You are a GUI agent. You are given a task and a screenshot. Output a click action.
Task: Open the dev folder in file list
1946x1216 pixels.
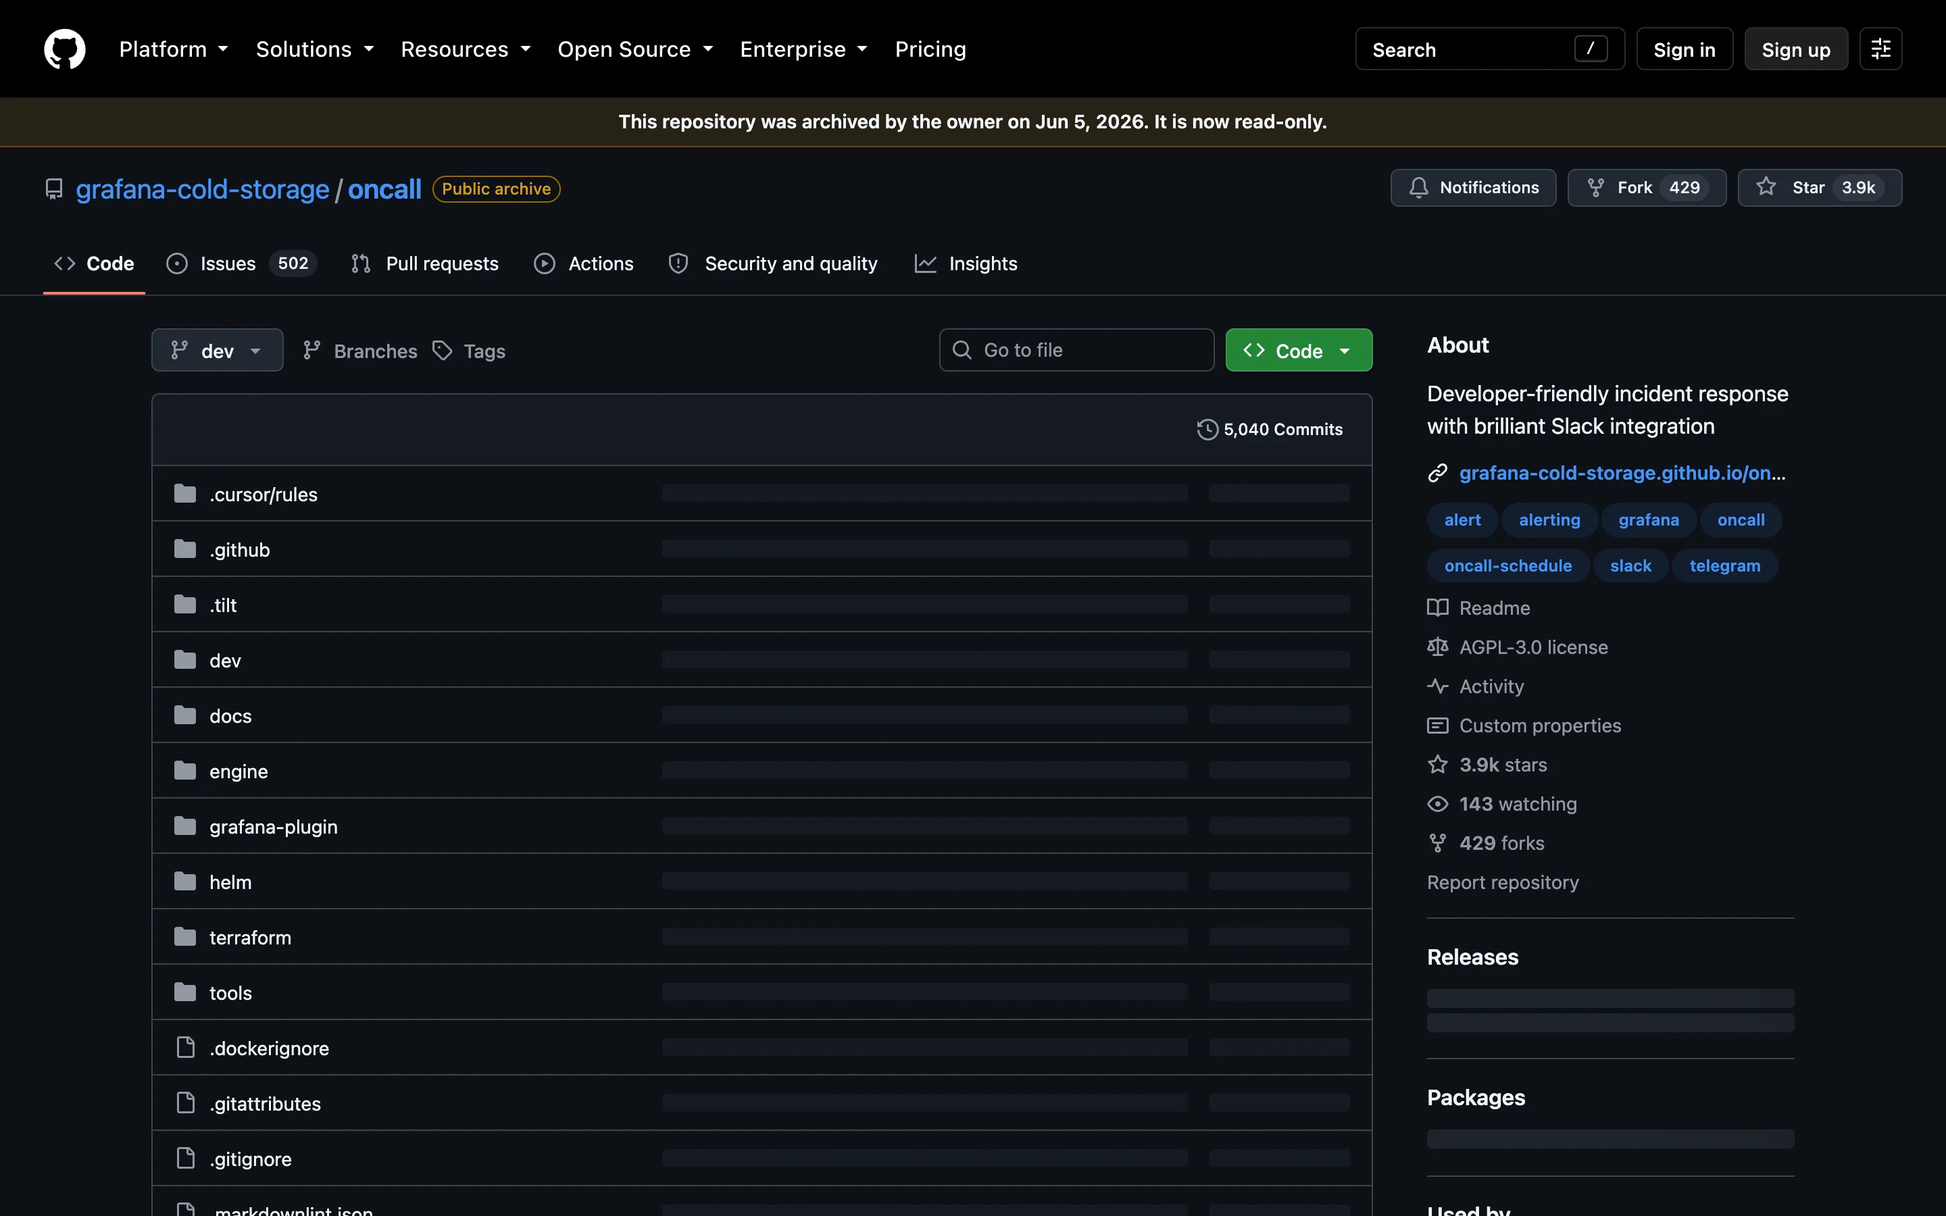(x=225, y=660)
